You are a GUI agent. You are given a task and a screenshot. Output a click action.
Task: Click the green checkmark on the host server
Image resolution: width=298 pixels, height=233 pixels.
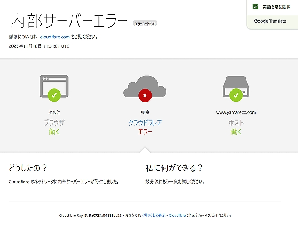tap(236, 95)
